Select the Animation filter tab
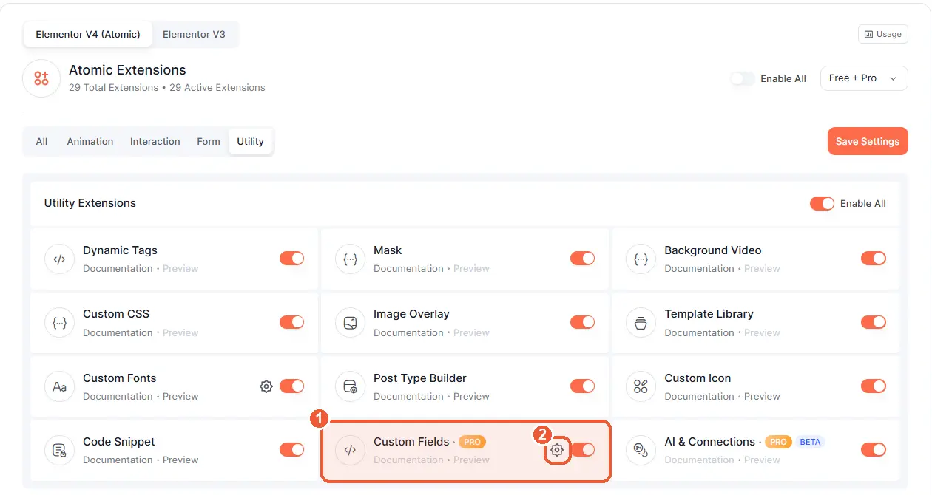 click(x=90, y=141)
